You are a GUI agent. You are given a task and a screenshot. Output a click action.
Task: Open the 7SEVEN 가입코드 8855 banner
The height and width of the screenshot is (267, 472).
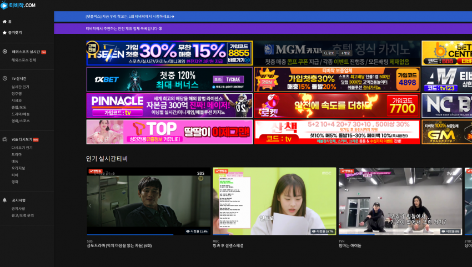pyautogui.click(x=169, y=53)
